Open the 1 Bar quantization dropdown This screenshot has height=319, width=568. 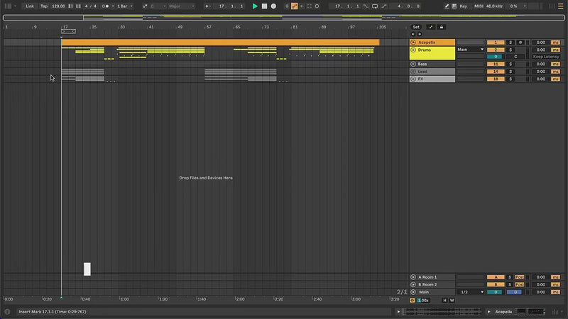(x=124, y=6)
